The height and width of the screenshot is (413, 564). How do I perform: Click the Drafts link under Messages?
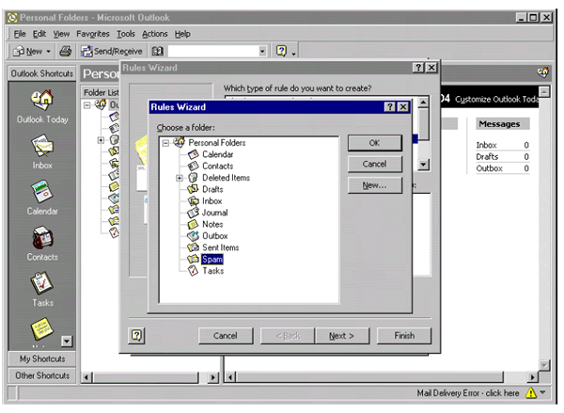(487, 157)
